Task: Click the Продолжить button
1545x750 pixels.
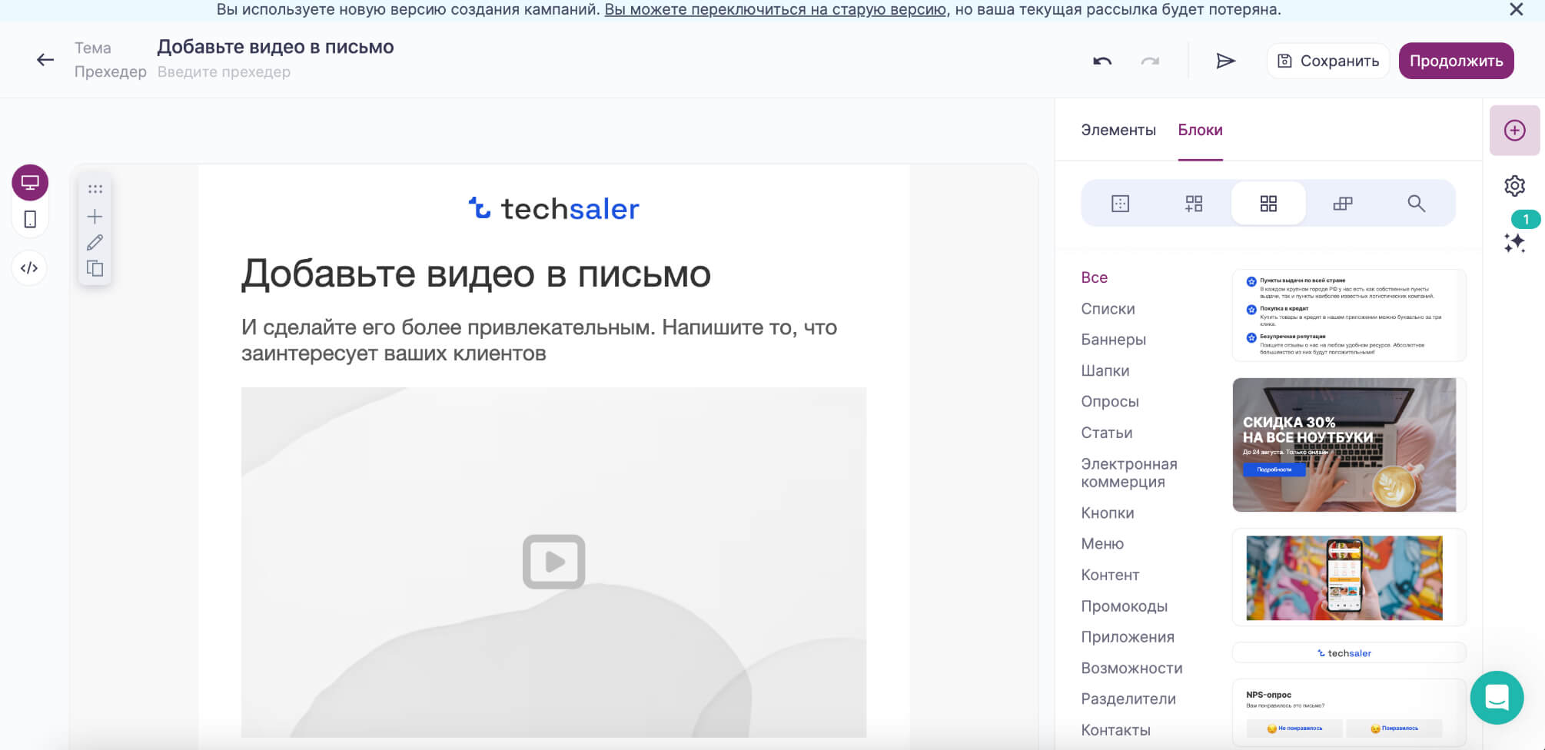Action: 1456,61
